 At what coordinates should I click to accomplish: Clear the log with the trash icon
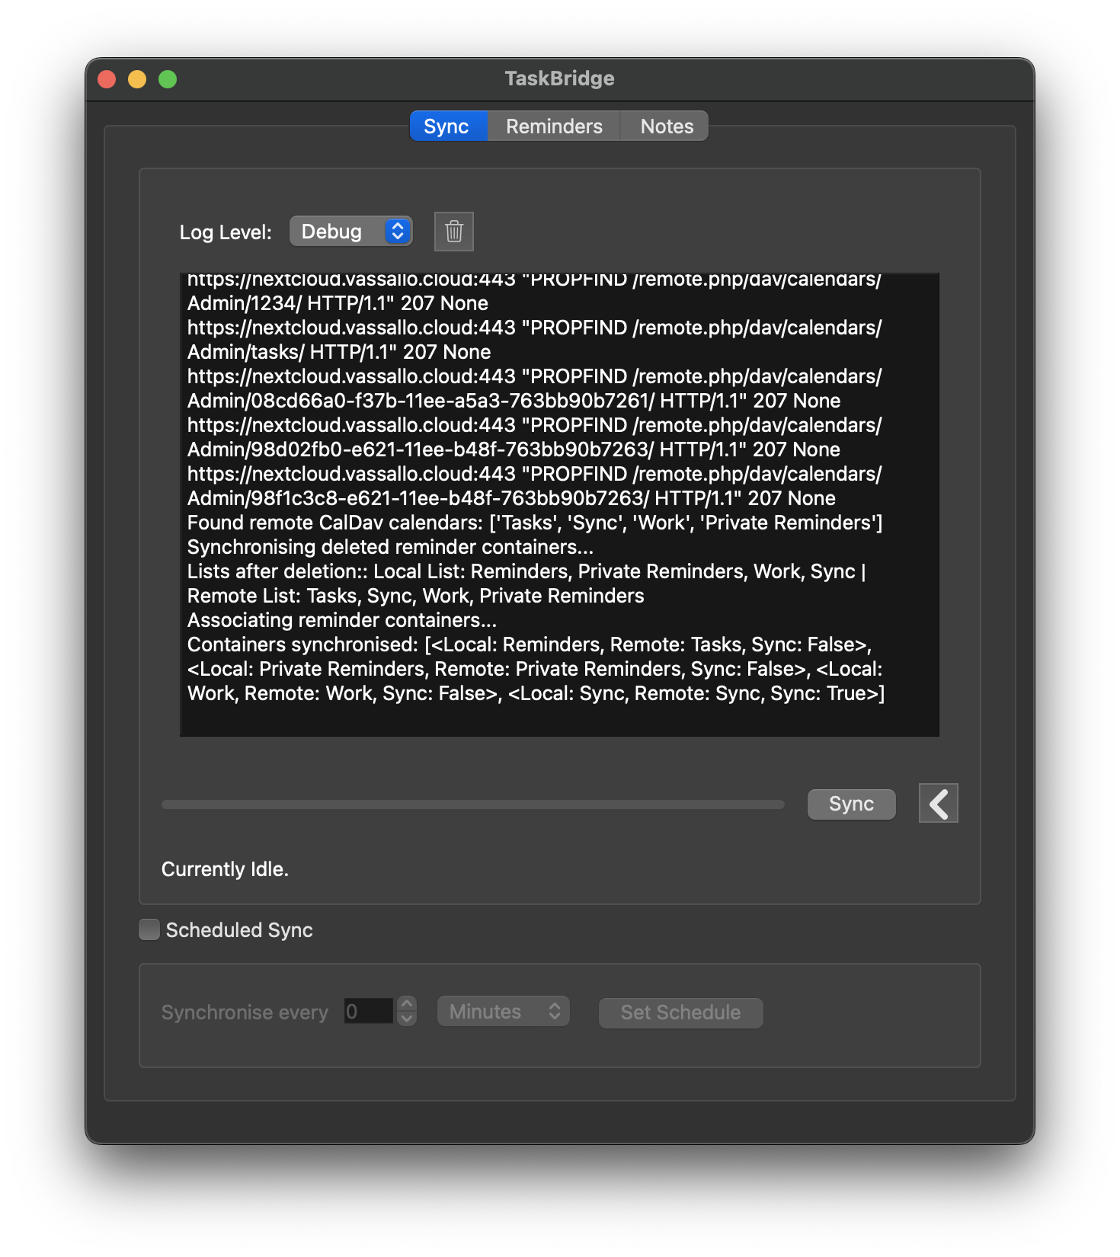(x=453, y=232)
